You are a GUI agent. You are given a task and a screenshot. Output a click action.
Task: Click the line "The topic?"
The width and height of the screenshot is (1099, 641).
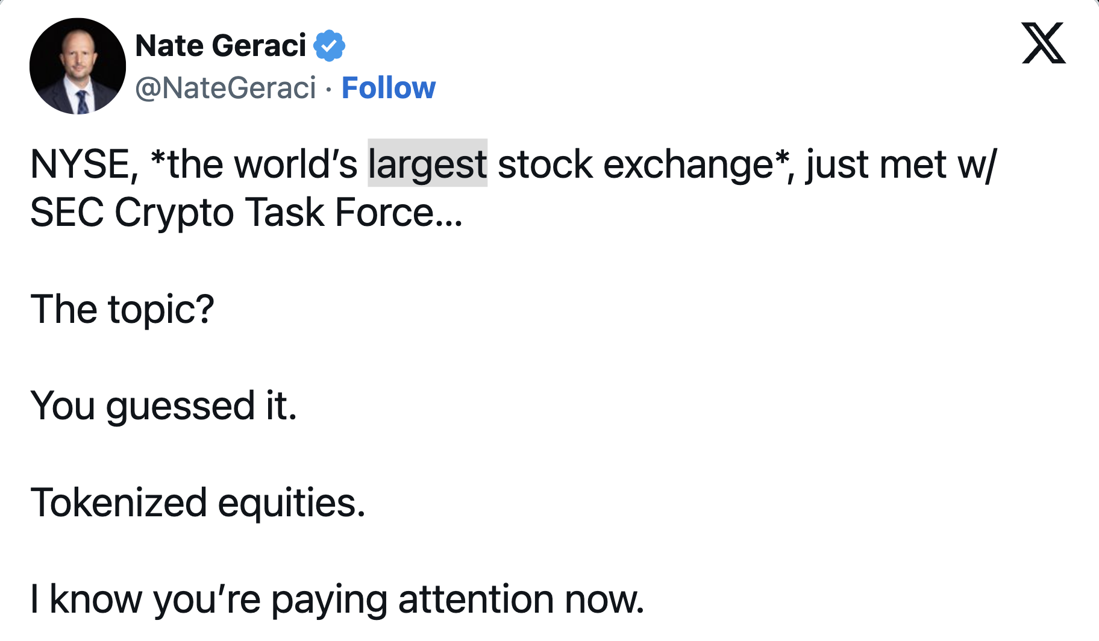coord(122,310)
